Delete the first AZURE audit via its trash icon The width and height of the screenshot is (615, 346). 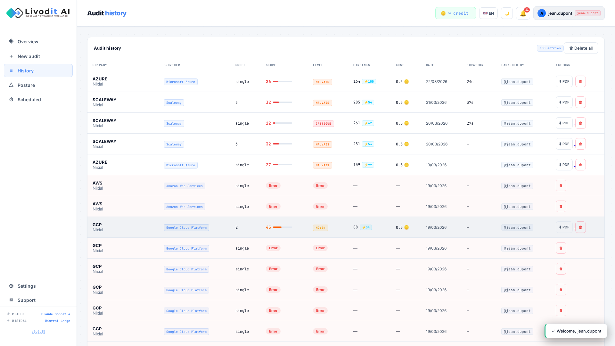tap(580, 82)
